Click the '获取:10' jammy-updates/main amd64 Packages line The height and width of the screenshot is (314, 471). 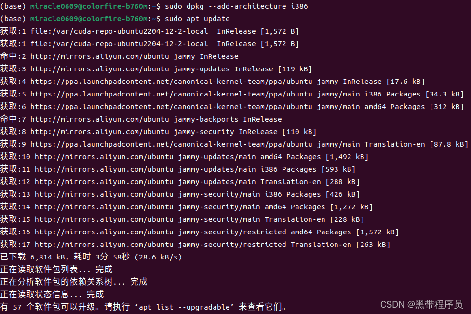pos(184,157)
